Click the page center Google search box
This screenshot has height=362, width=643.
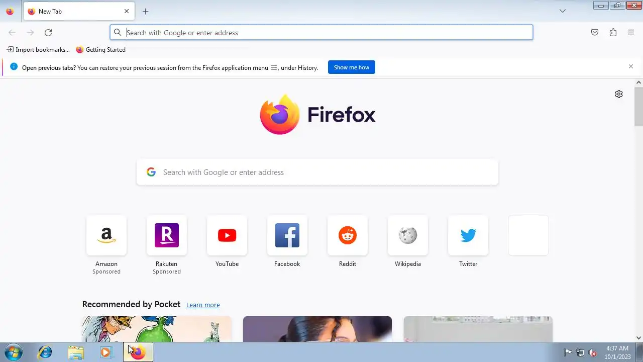coord(317,172)
